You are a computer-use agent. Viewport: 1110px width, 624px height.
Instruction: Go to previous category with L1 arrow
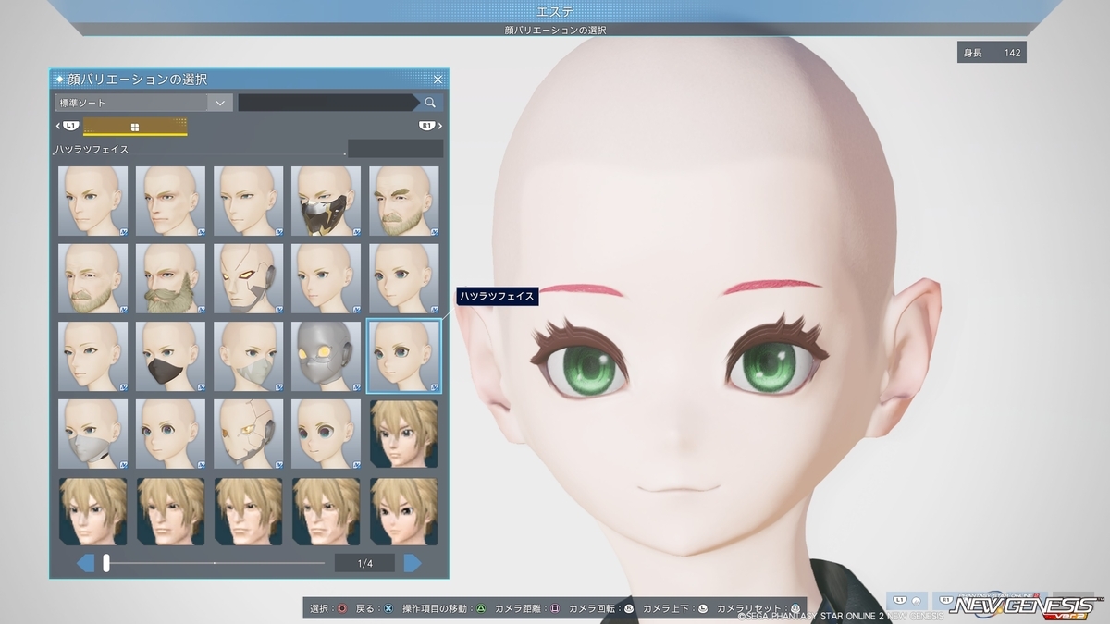click(68, 126)
